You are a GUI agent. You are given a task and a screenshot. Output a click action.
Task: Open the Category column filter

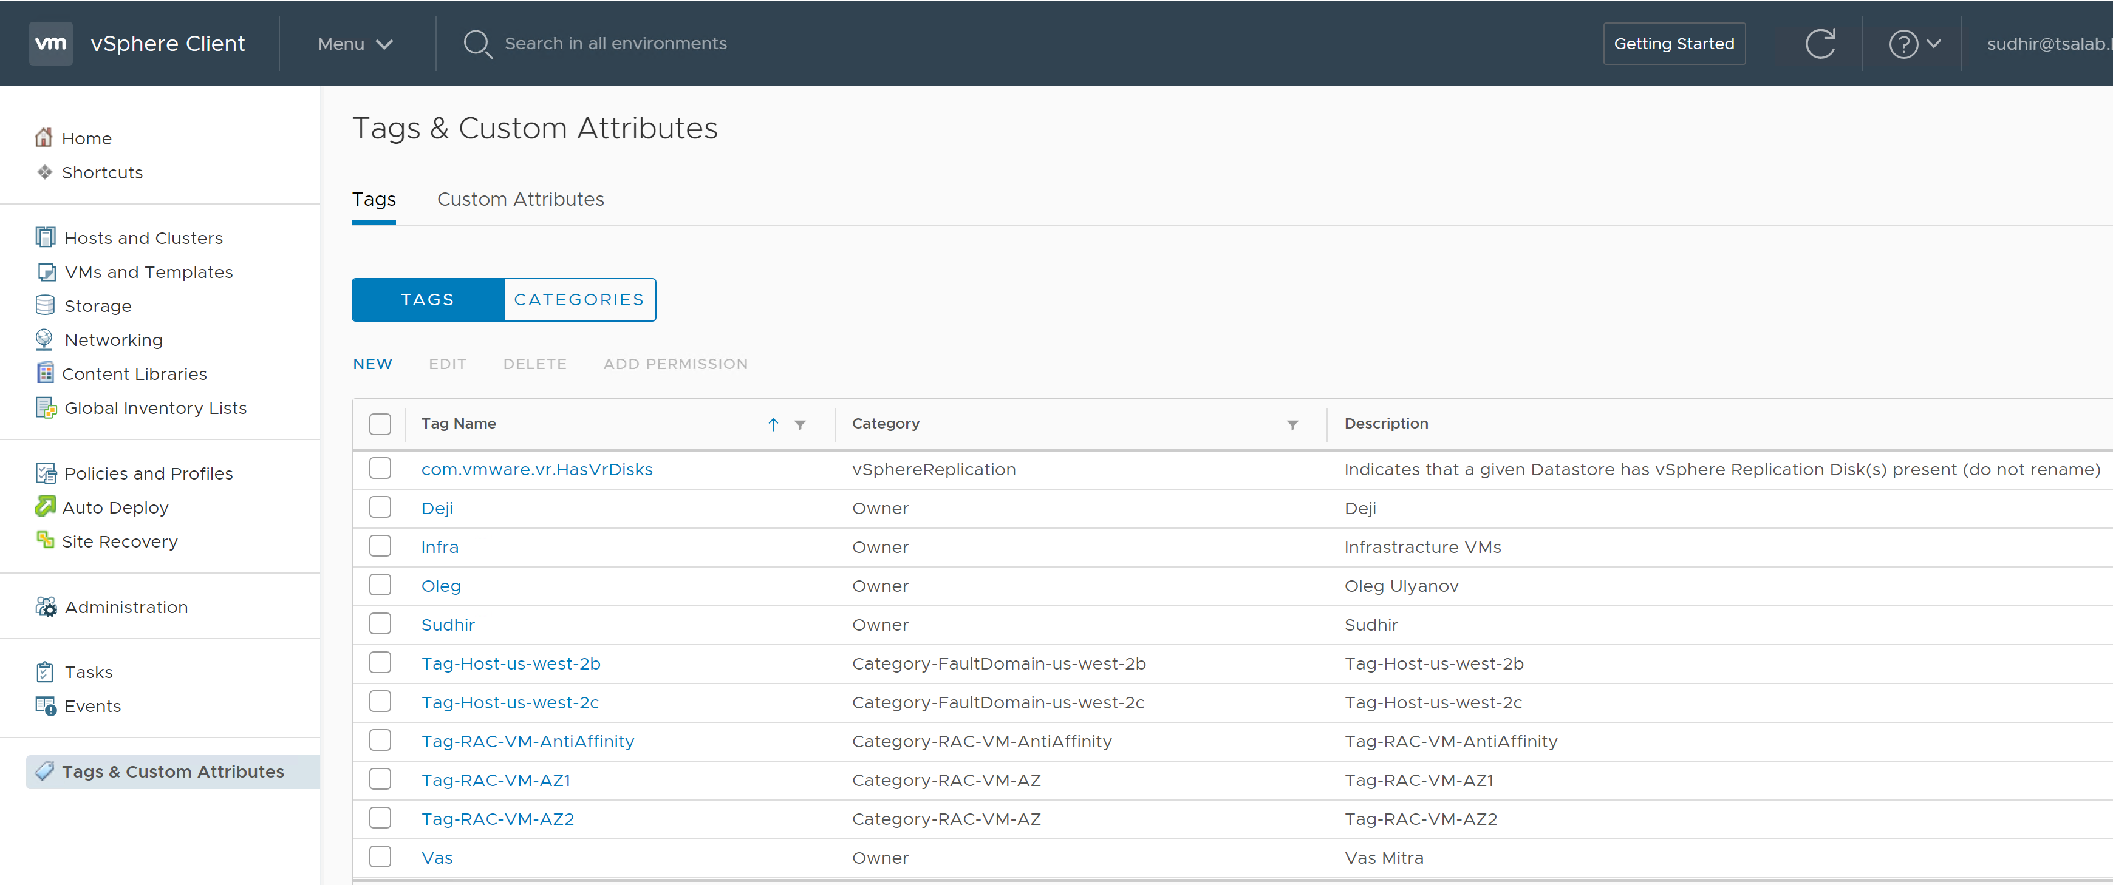click(1292, 424)
